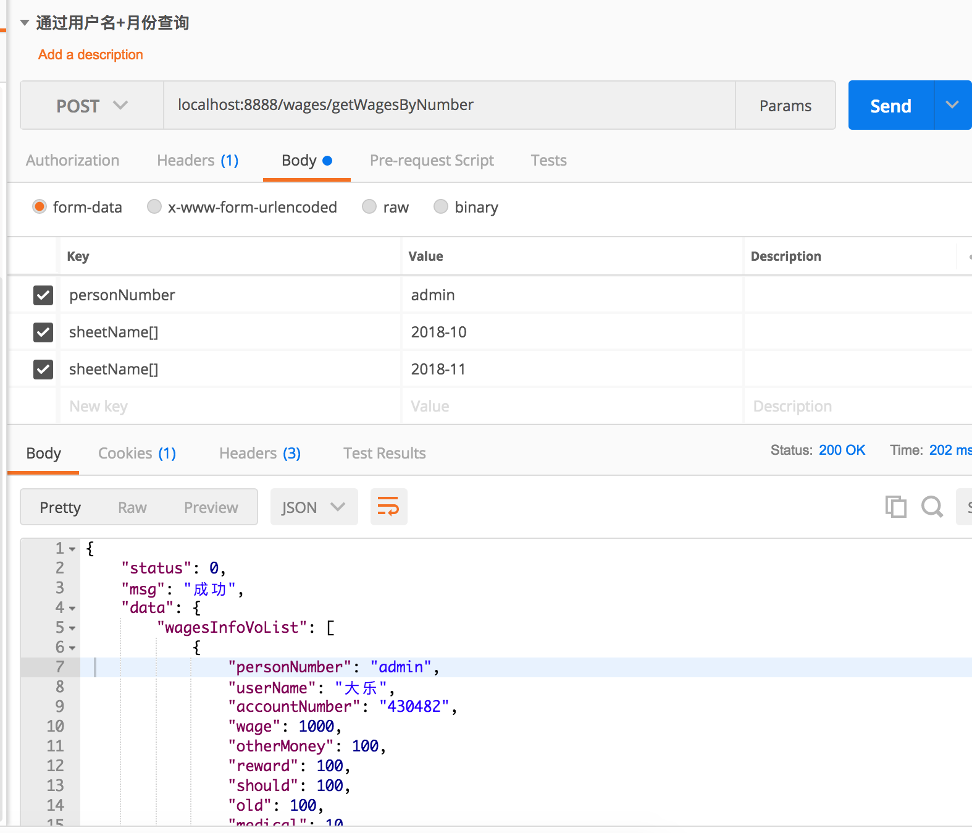This screenshot has width=972, height=833.
Task: Open the Params editor
Action: click(x=785, y=106)
